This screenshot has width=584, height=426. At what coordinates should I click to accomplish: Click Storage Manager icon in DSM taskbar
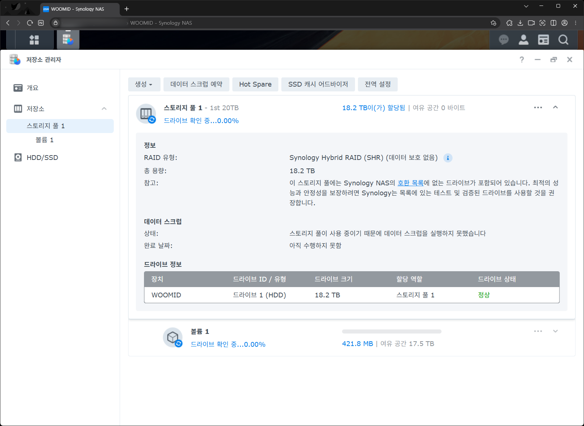click(68, 39)
